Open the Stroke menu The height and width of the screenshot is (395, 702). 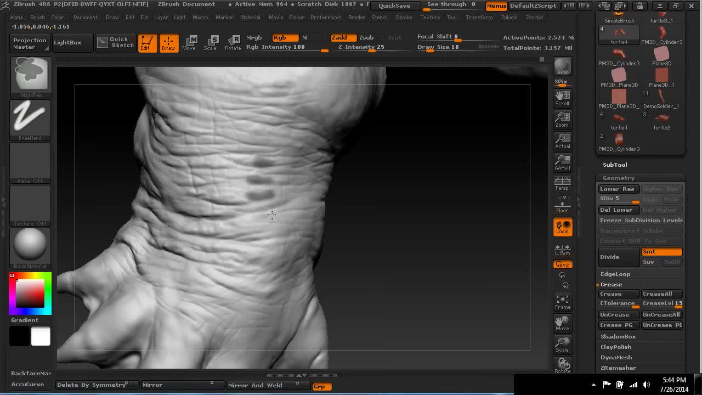tap(404, 18)
